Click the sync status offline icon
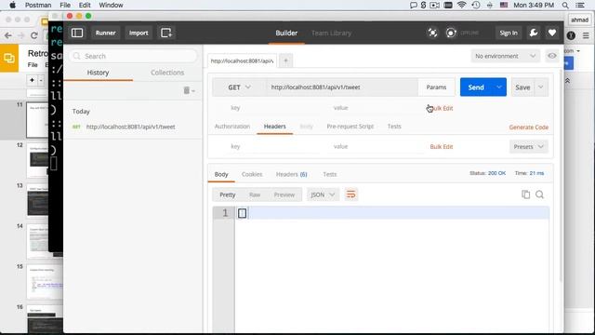The height and width of the screenshot is (335, 595). point(451,33)
